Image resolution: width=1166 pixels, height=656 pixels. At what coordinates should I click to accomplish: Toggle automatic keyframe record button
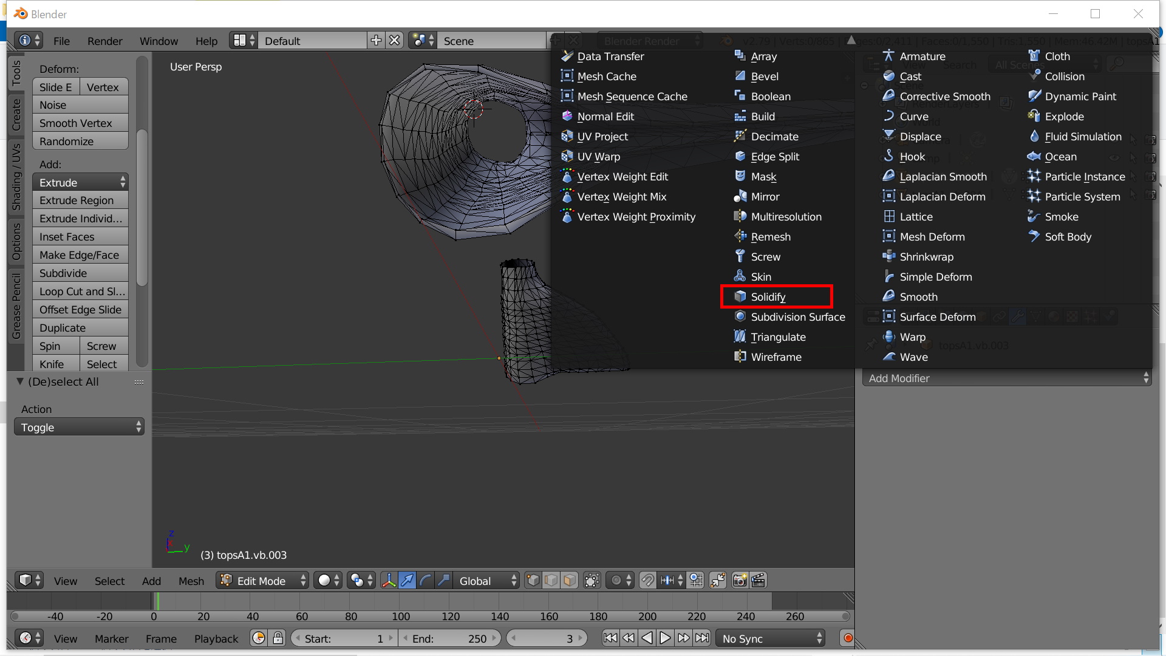coord(848,638)
